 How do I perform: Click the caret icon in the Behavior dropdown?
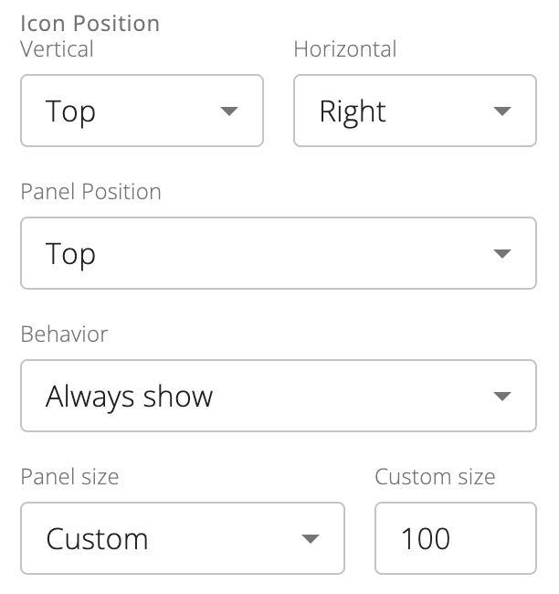[x=501, y=397]
